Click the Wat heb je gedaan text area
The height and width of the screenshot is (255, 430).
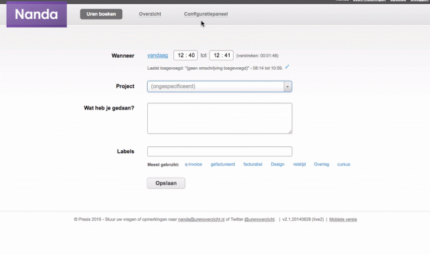(x=220, y=118)
